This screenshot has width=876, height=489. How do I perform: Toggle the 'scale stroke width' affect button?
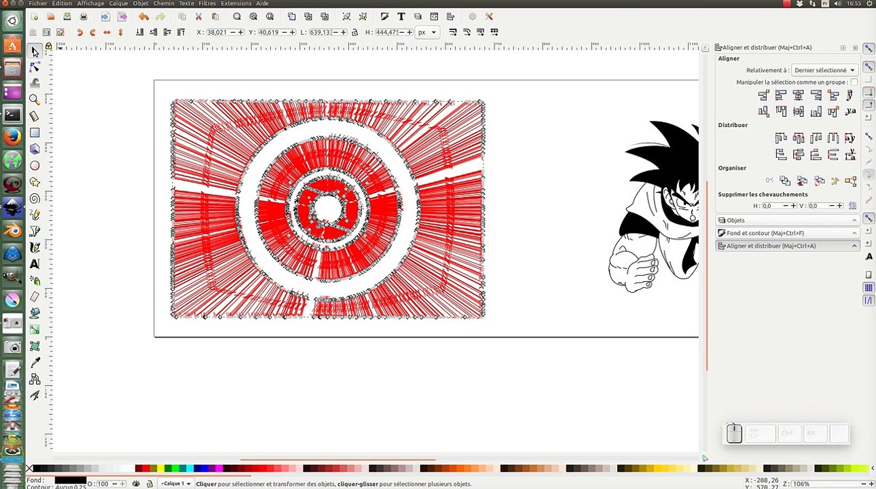[x=452, y=33]
